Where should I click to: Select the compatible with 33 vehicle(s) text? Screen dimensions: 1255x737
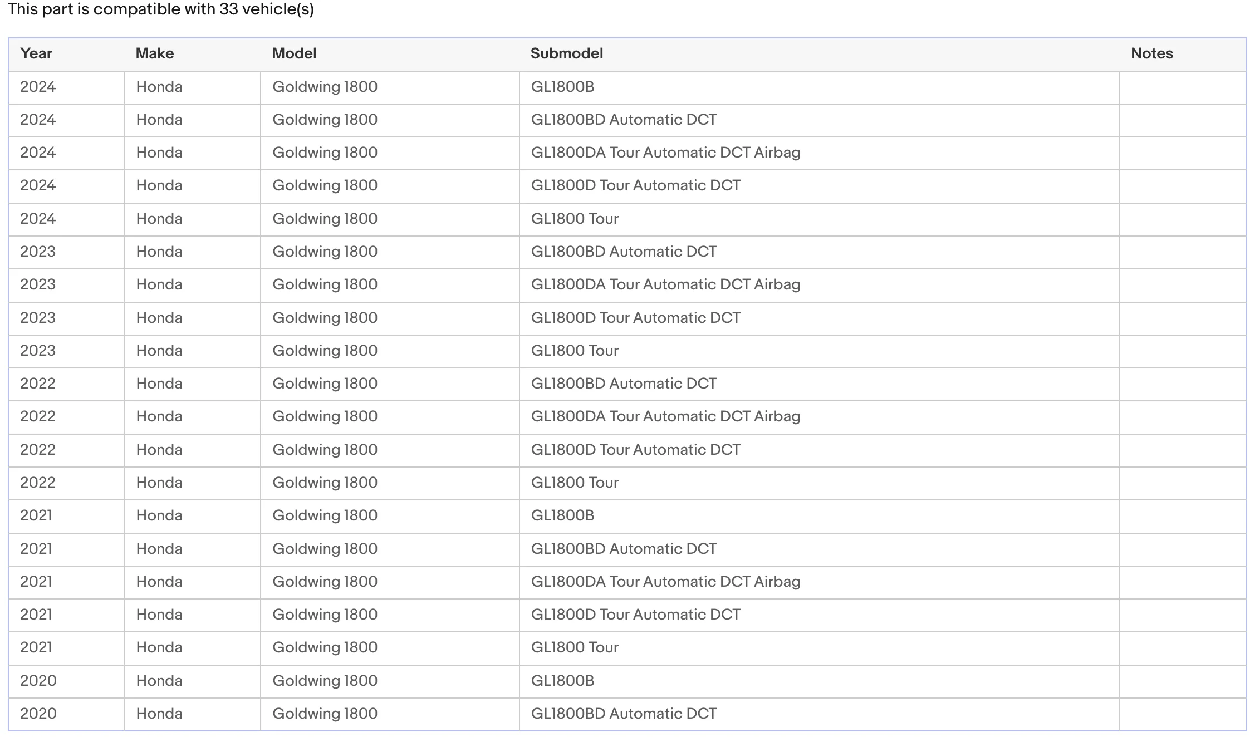tap(204, 9)
